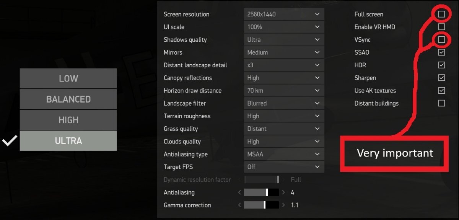Toggle the VSync checkbox

pyautogui.click(x=441, y=39)
